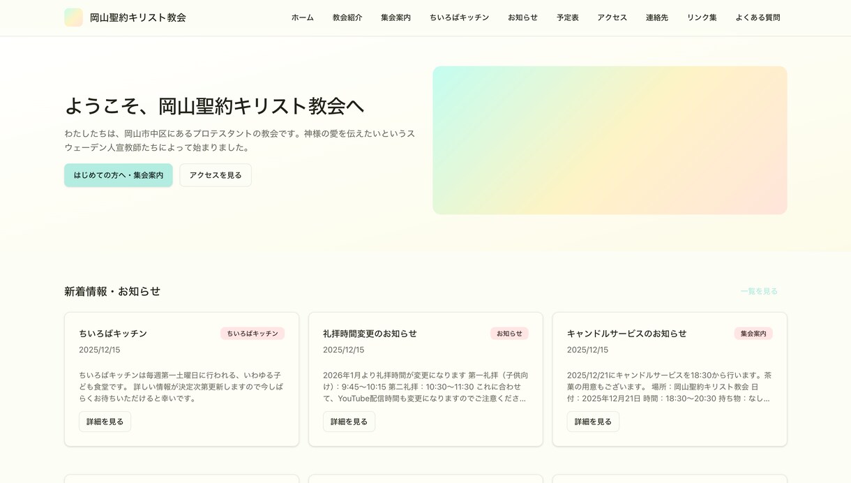Click the church logo icon in header
The width and height of the screenshot is (851, 483).
coord(73,17)
